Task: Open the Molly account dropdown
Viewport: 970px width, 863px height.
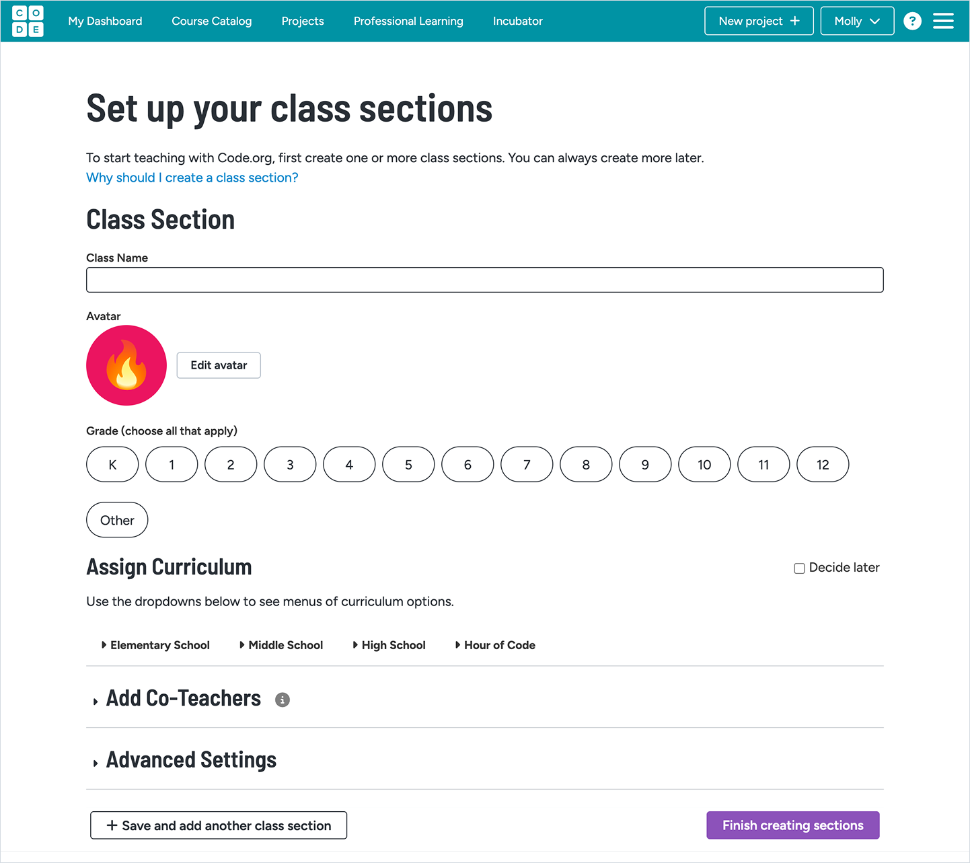Action: (x=857, y=22)
